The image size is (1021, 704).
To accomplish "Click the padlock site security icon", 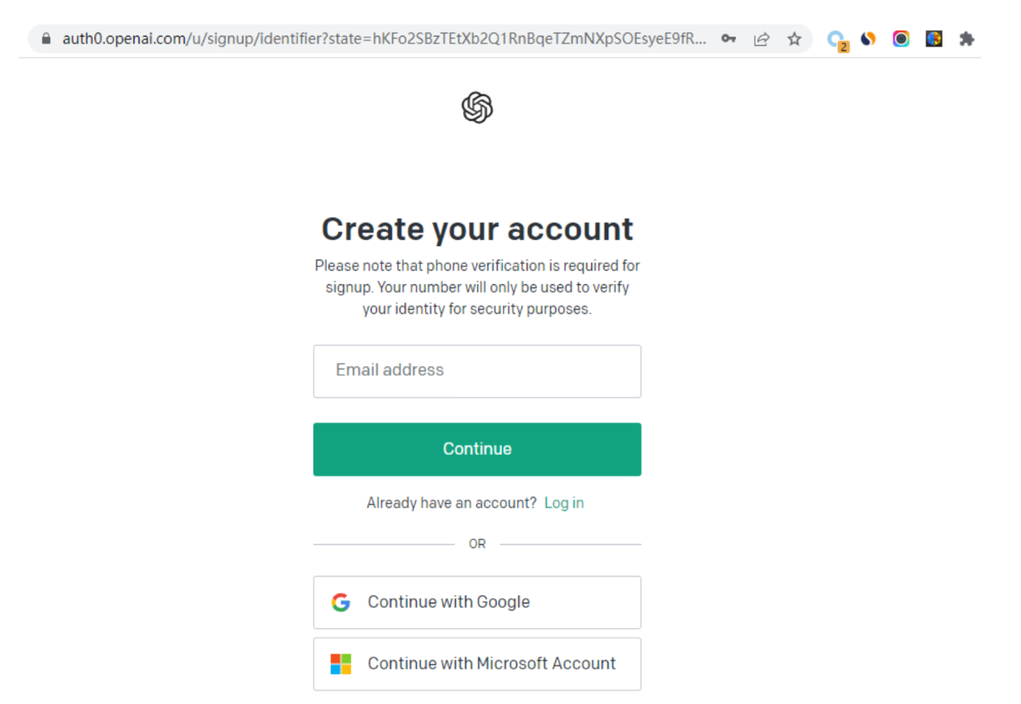I will click(x=45, y=39).
